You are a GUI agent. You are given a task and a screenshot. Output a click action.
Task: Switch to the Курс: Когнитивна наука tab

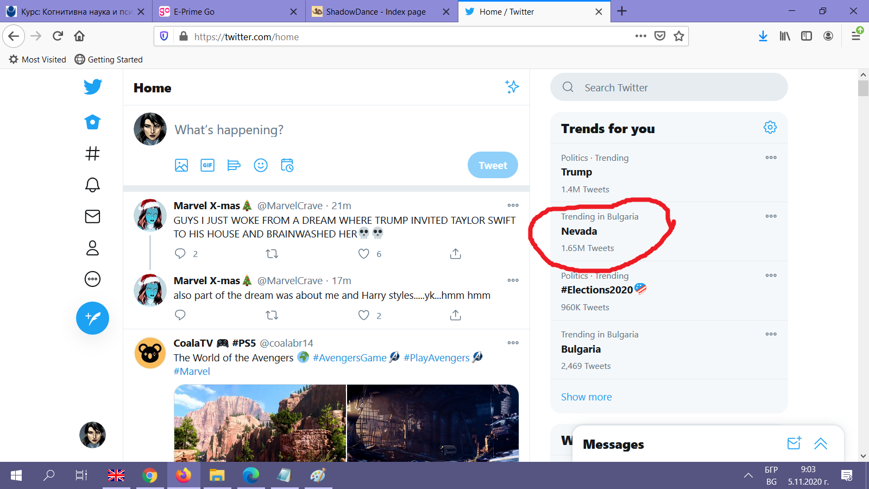(x=76, y=11)
